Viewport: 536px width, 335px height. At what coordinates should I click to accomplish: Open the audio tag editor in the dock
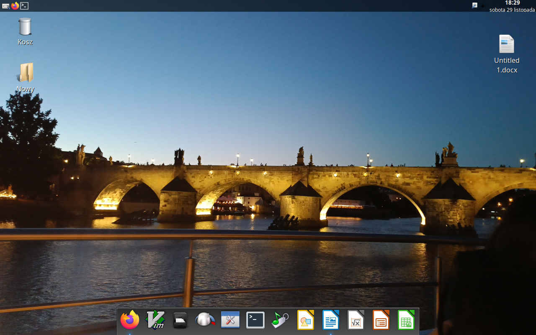[x=280, y=320]
